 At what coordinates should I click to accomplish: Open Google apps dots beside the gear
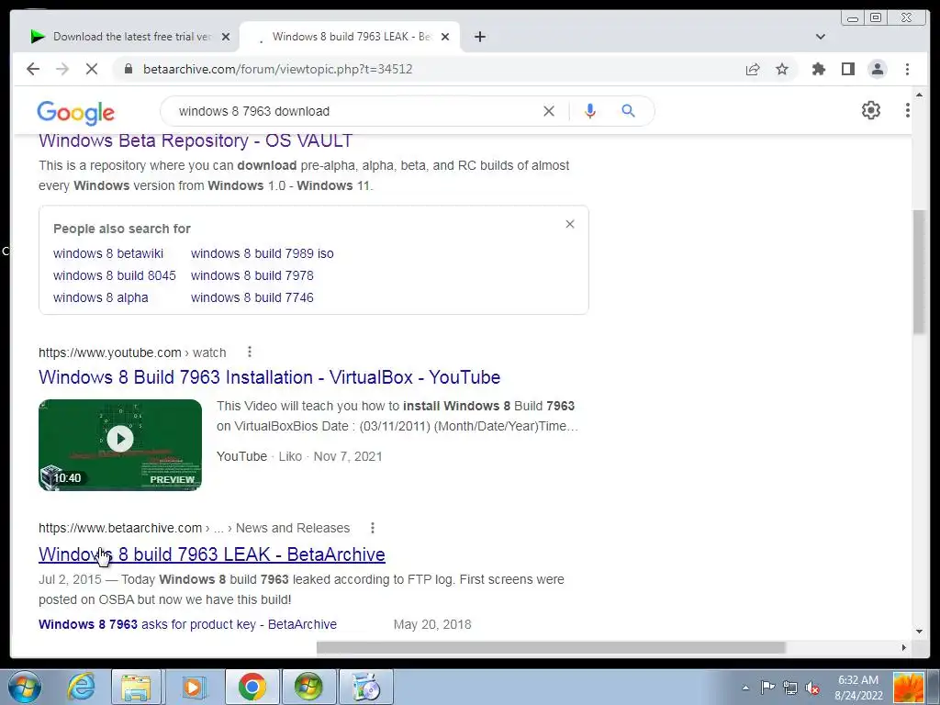pos(907,110)
